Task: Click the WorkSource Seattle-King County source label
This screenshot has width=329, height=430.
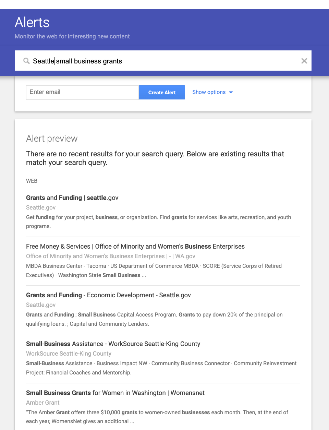Action: [69, 354]
